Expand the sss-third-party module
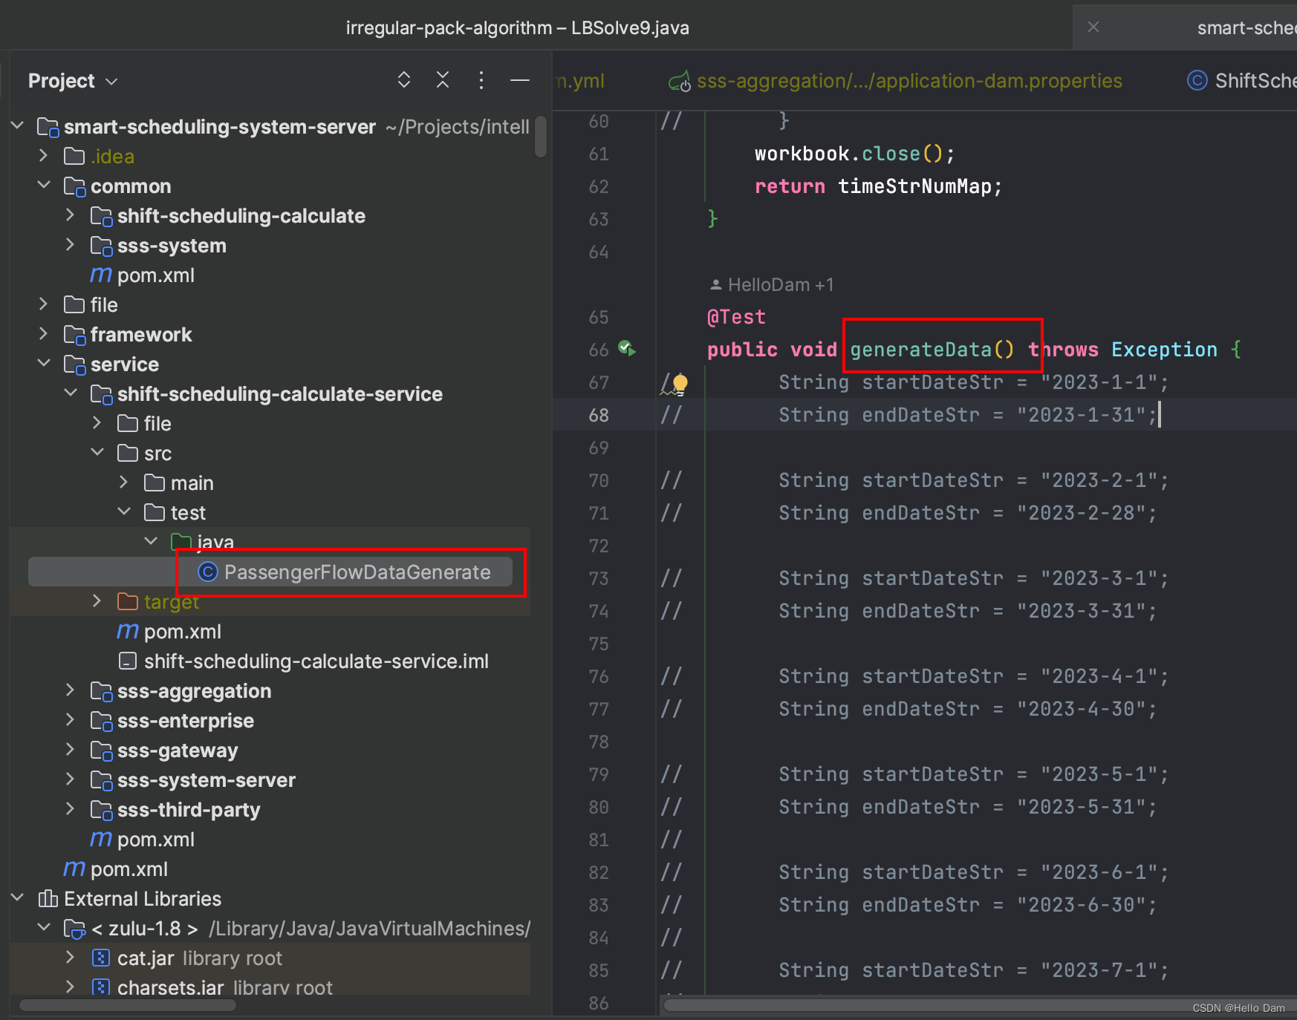 71,809
